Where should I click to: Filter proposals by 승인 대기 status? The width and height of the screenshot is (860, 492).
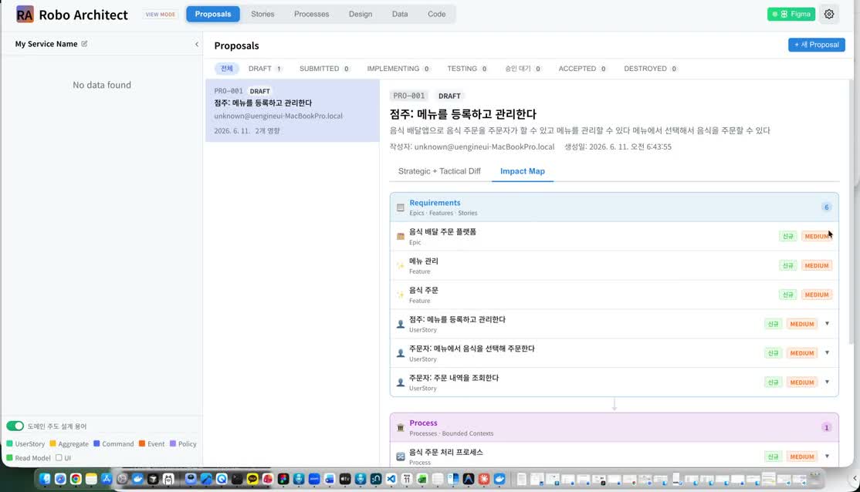[x=523, y=69]
